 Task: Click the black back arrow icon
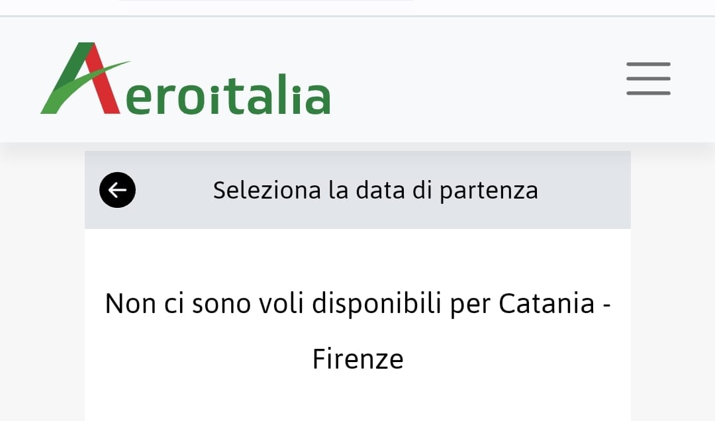[118, 191]
